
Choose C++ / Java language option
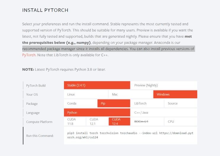[164, 113]
